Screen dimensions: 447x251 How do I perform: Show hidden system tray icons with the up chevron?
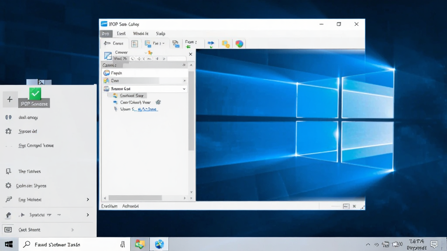368,244
